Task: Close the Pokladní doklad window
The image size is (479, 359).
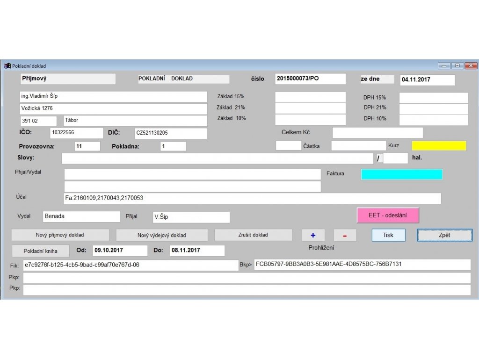Action: pyautogui.click(x=471, y=65)
